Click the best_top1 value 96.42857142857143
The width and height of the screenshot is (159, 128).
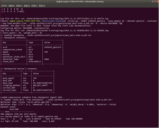(x=43, y=83)
